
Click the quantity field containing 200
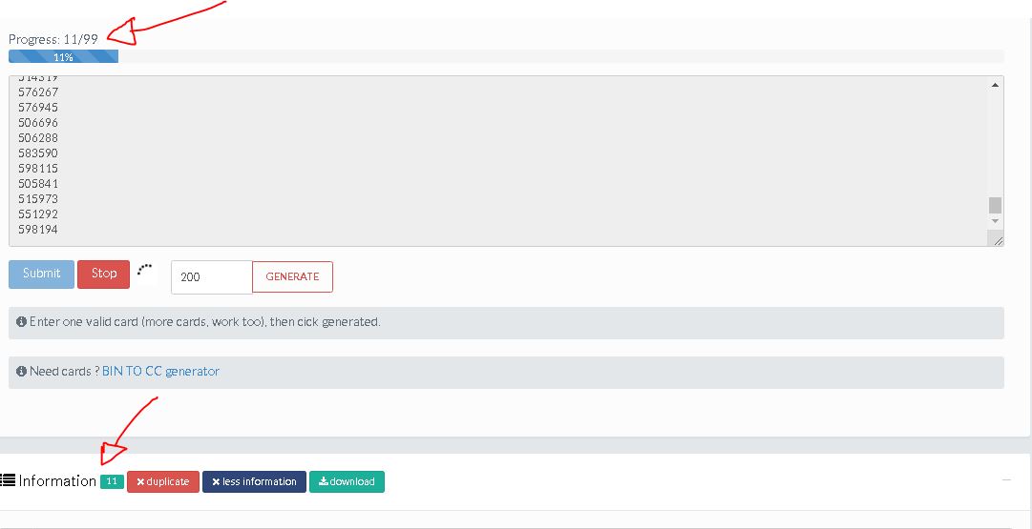pos(211,276)
